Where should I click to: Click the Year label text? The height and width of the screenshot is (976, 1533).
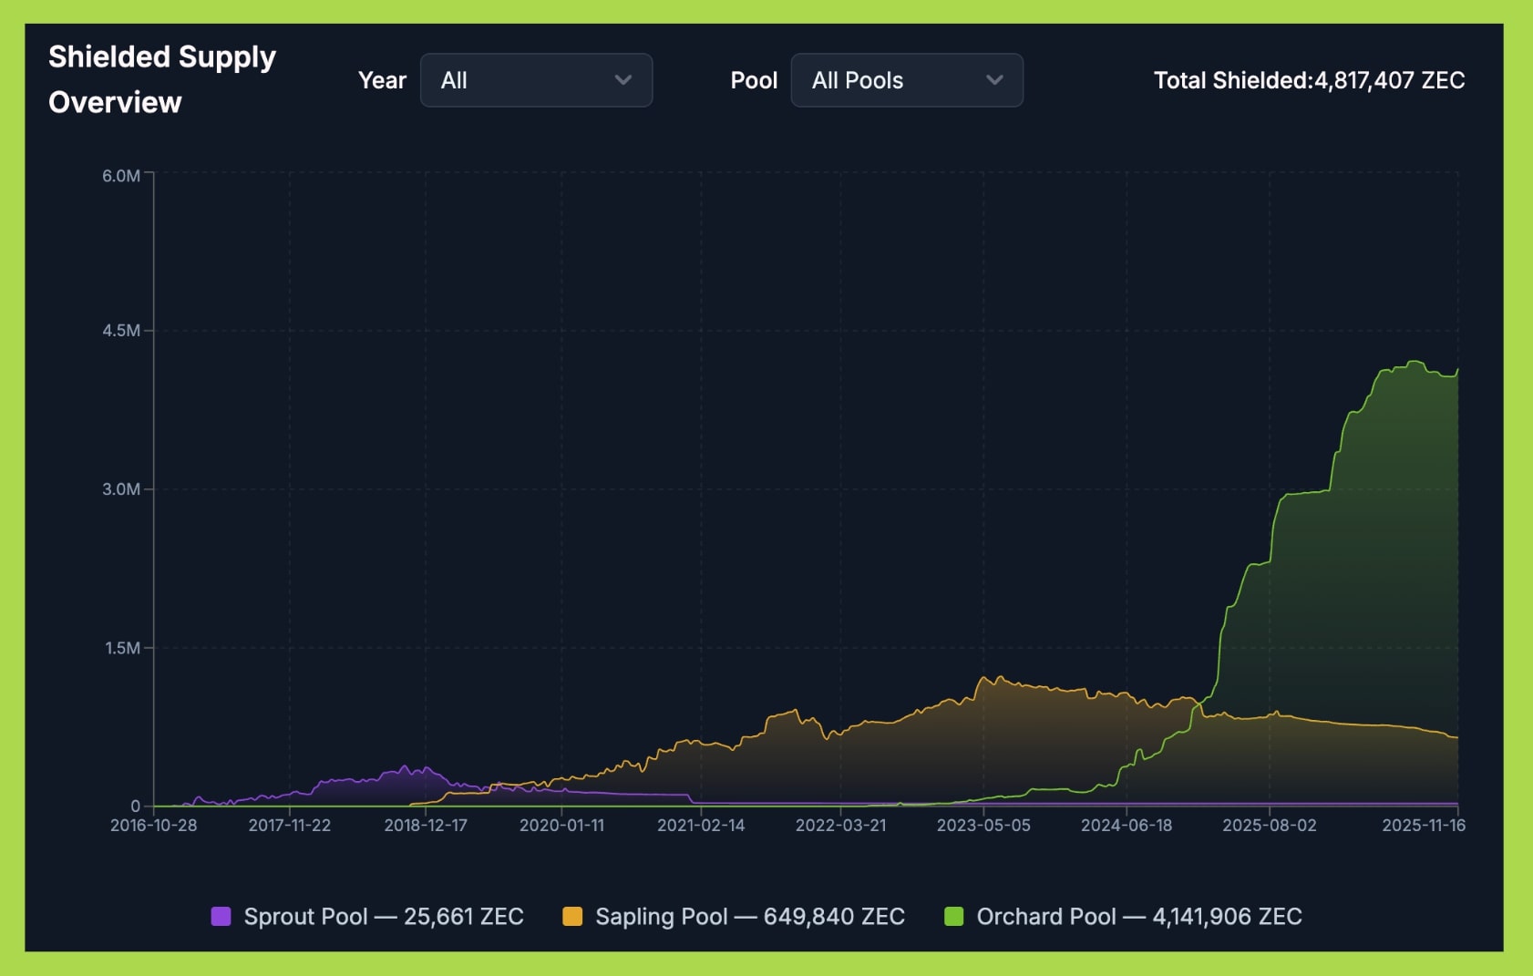click(x=382, y=80)
